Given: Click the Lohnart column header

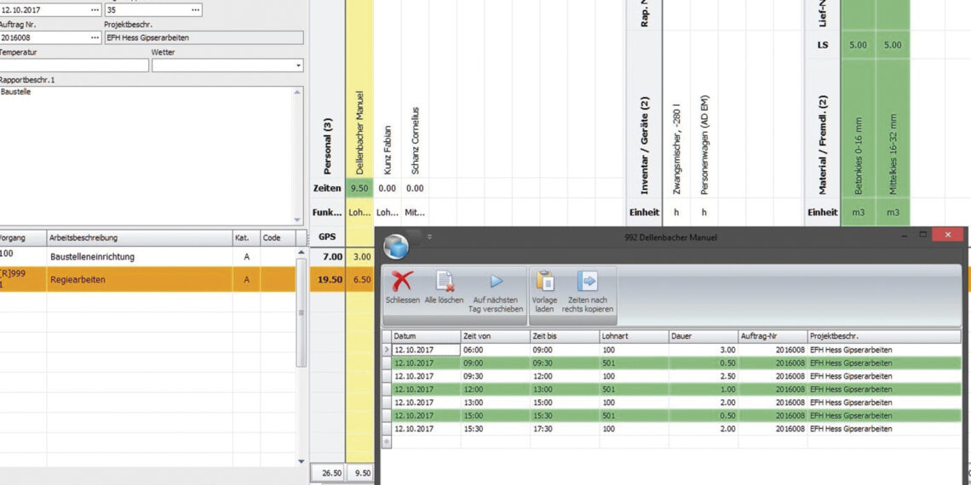Looking at the screenshot, I should (x=634, y=337).
